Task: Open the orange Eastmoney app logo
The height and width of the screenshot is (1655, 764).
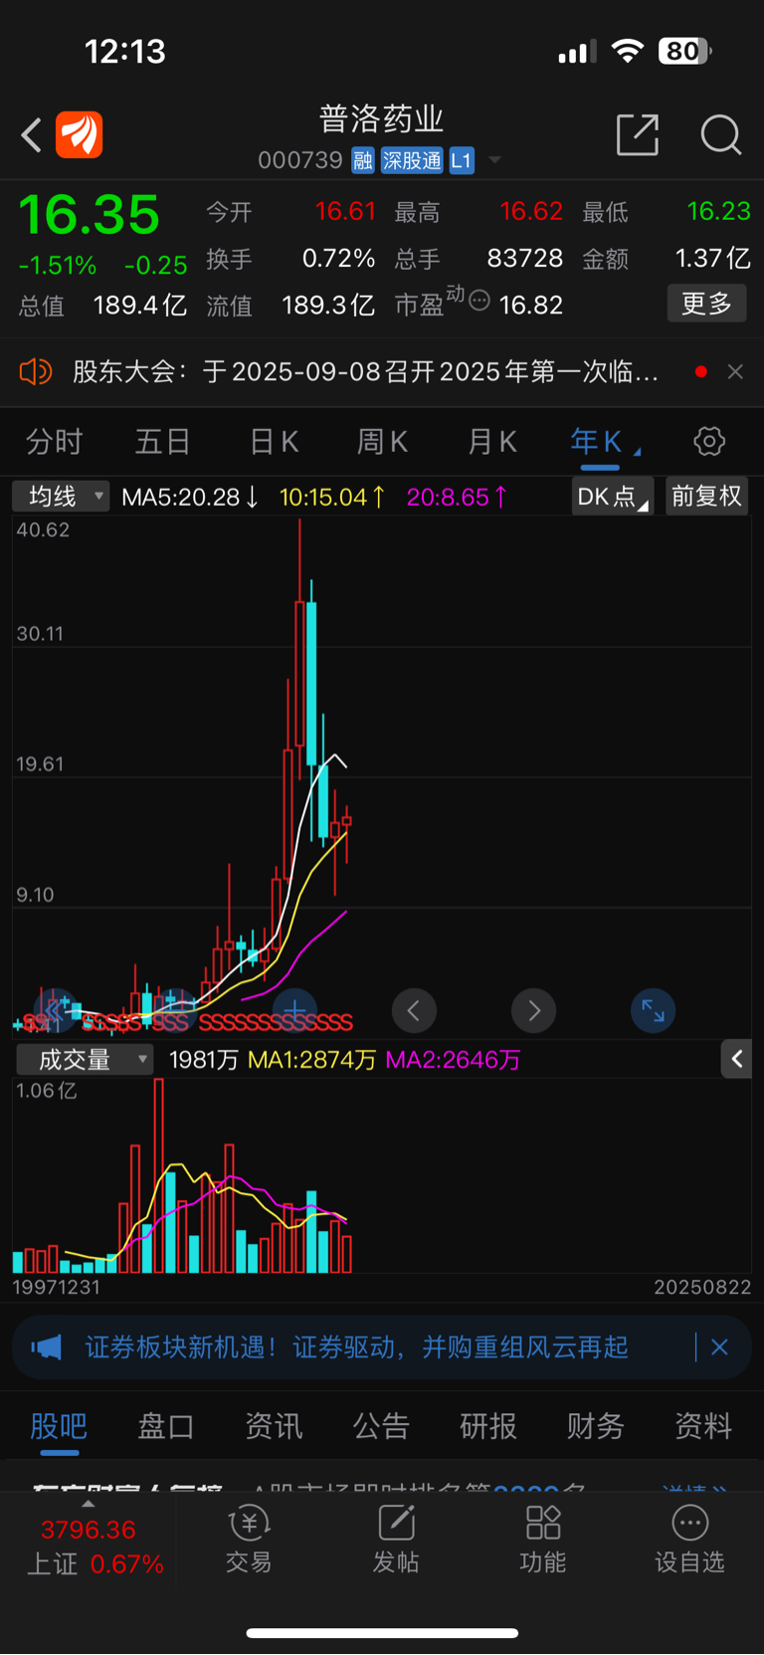Action: coord(80,135)
